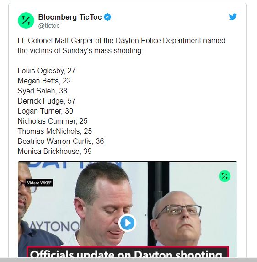Select the name Louis Oglesby, 27
The height and width of the screenshot is (262, 257).
[x=47, y=71]
